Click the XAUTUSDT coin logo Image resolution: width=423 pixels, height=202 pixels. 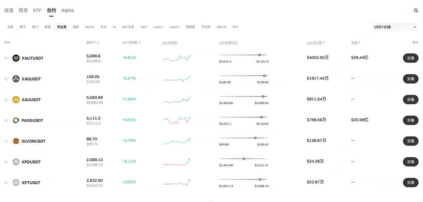point(16,58)
